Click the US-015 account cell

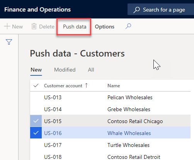click(x=53, y=121)
